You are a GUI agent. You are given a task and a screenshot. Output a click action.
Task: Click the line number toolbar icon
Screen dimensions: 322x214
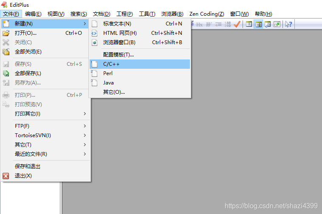pos(228,25)
